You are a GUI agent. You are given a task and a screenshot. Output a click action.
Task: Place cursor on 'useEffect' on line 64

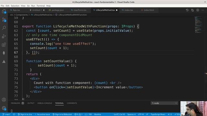click(x=35, y=39)
